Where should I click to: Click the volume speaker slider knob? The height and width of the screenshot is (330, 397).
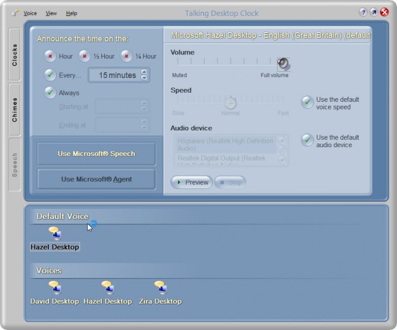(x=283, y=64)
